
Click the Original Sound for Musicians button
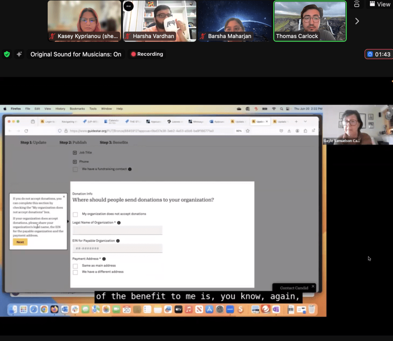point(76,54)
